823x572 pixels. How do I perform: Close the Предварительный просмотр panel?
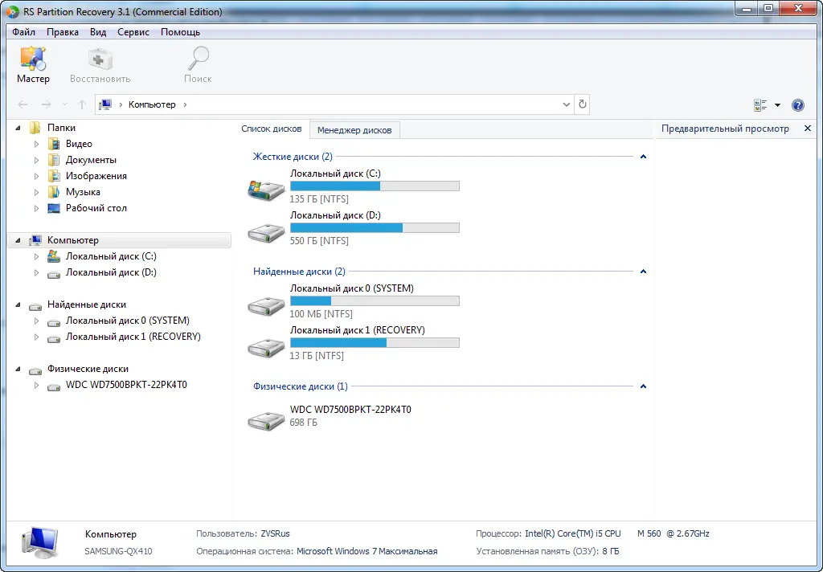(x=808, y=128)
